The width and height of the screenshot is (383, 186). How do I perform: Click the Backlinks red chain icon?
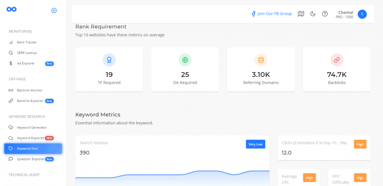(337, 60)
